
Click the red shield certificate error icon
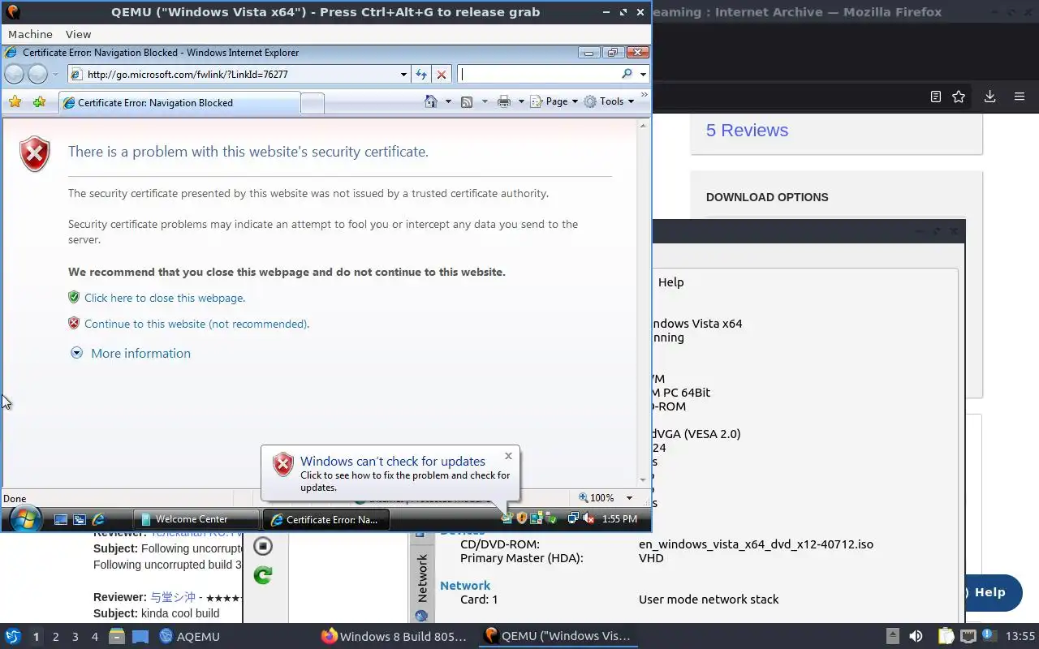point(35,154)
